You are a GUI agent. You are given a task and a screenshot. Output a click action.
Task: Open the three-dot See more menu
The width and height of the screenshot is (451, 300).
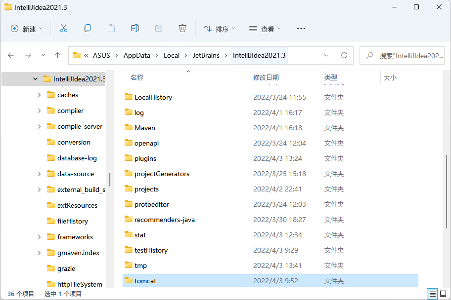pyautogui.click(x=301, y=29)
